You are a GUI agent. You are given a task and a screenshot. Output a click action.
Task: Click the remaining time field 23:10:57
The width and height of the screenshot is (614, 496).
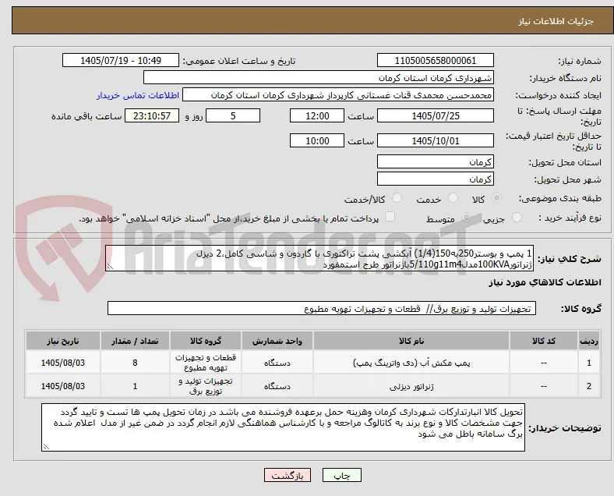click(152, 116)
